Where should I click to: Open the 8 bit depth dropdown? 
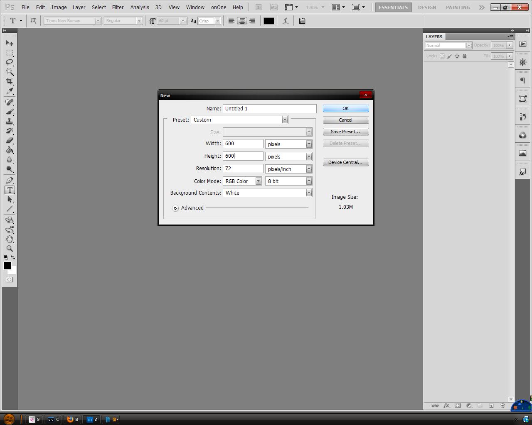tap(289, 181)
